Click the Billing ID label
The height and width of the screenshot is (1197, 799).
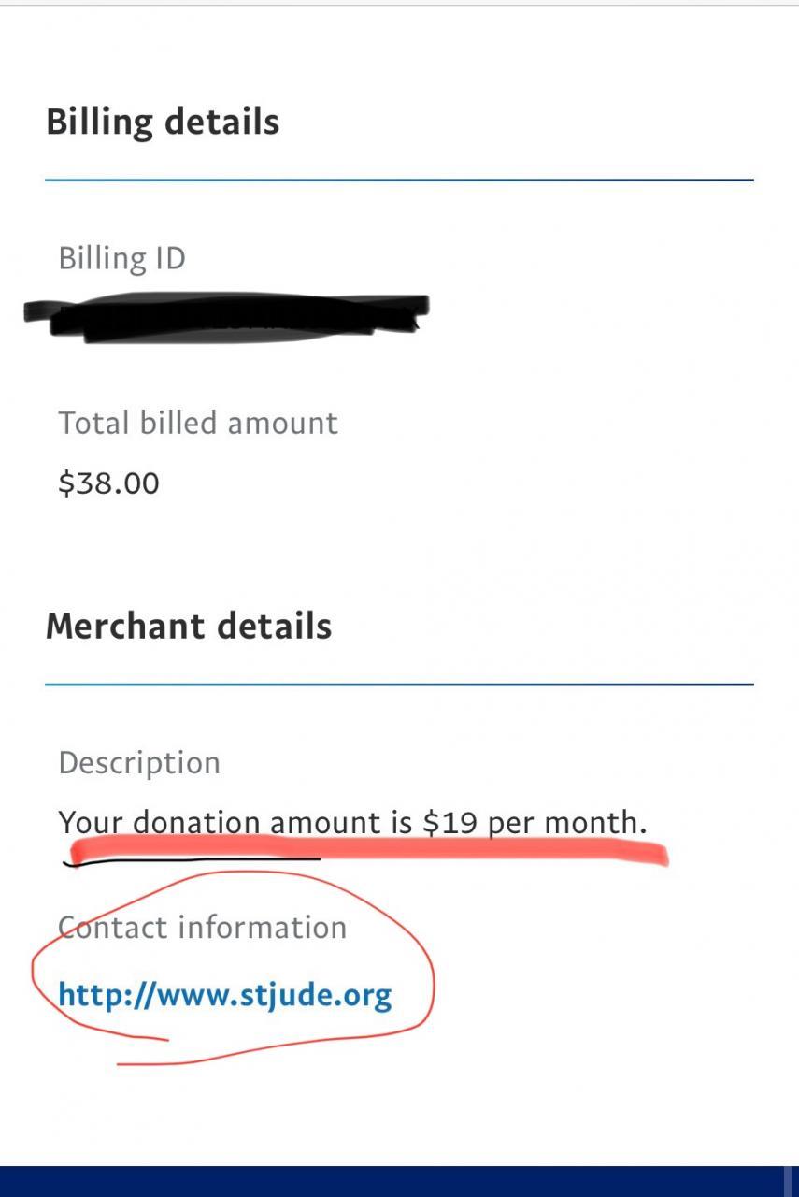[x=121, y=258]
